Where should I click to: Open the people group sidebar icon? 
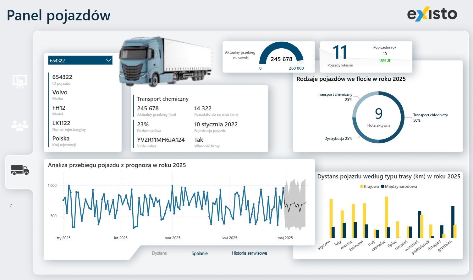click(20, 126)
